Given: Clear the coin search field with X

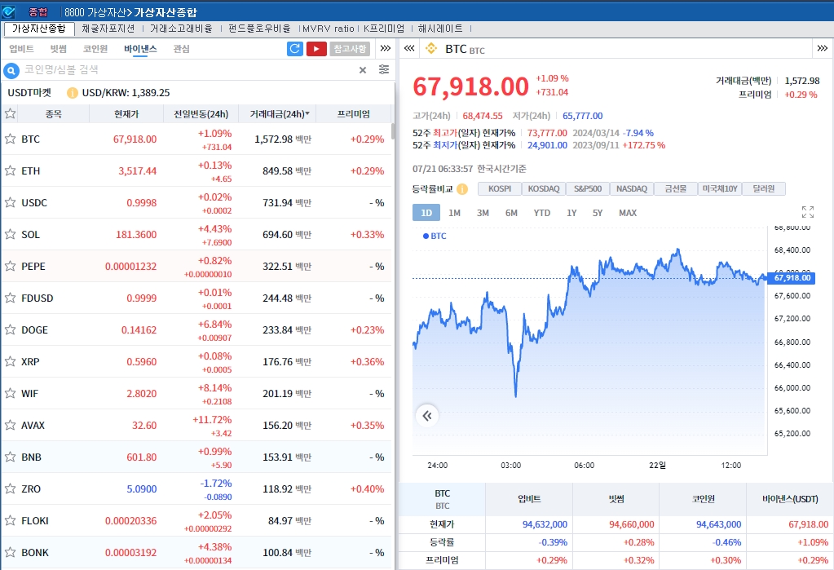Looking at the screenshot, I should tap(363, 70).
